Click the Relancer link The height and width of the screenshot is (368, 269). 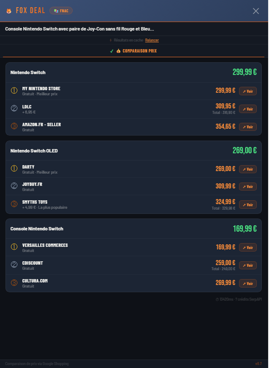point(152,40)
